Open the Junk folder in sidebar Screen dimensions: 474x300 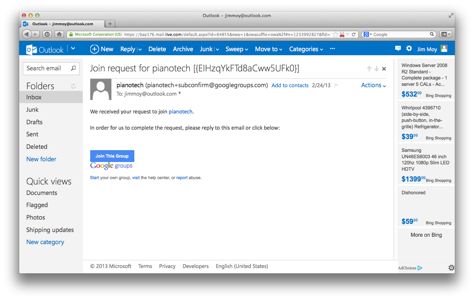32,110
